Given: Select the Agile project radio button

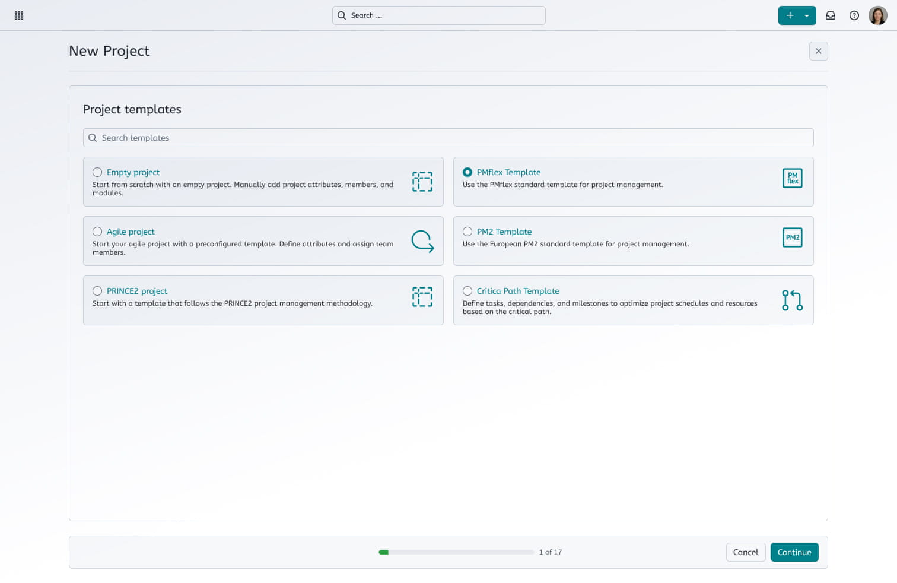Looking at the screenshot, I should coord(97,232).
